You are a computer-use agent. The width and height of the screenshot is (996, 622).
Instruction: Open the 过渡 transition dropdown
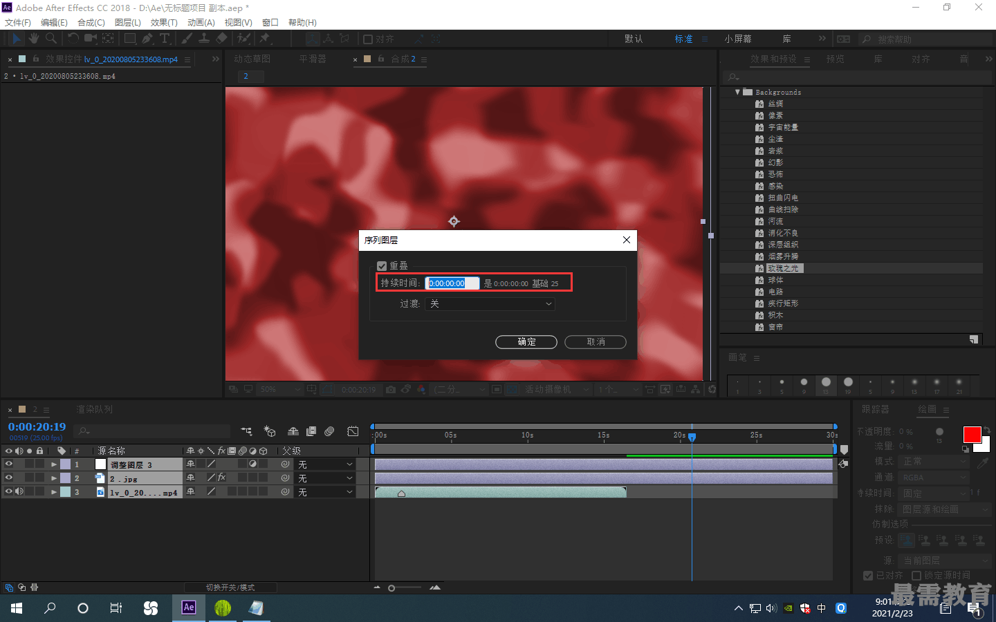[x=490, y=303]
